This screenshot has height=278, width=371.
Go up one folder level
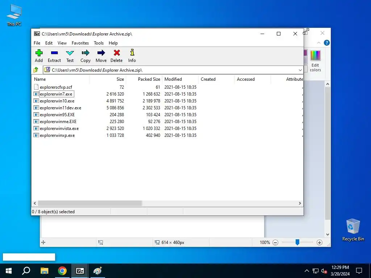tap(36, 70)
